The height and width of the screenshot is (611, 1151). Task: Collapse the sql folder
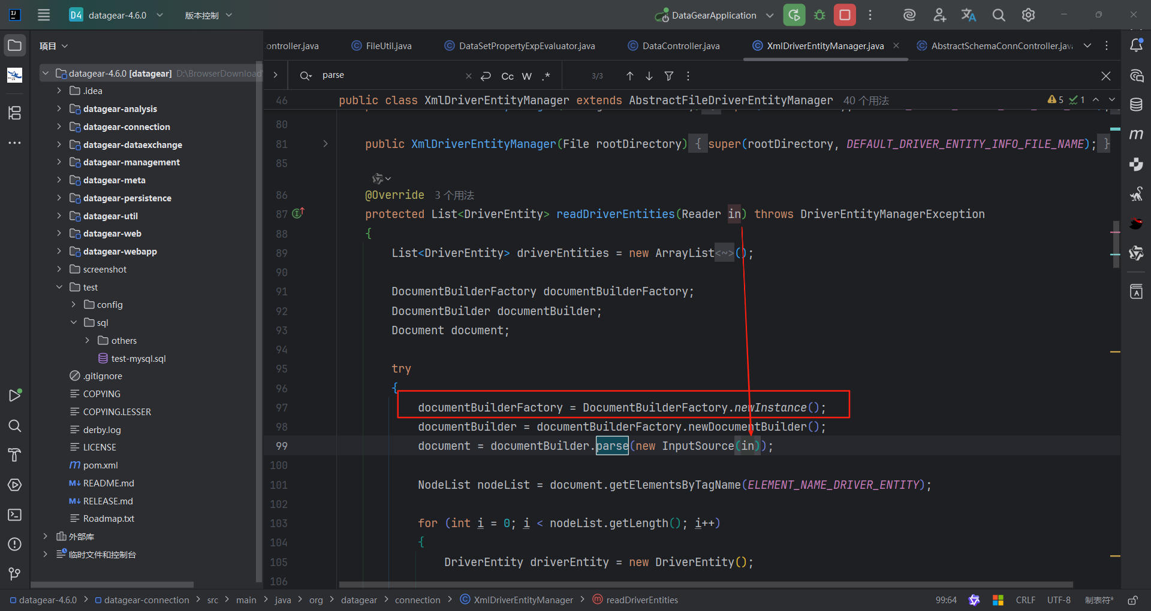coord(73,322)
